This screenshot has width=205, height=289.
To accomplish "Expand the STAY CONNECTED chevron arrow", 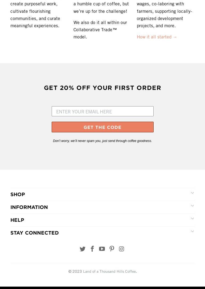I will [192, 231].
